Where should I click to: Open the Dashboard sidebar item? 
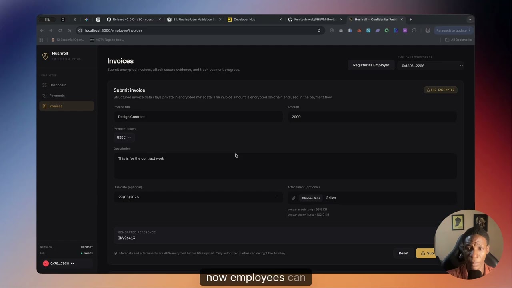pos(66,85)
